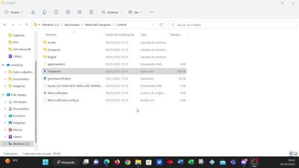This screenshot has height=168, width=299.
Task: Open the Nuevo dropdown menu
Action: coord(14,12)
